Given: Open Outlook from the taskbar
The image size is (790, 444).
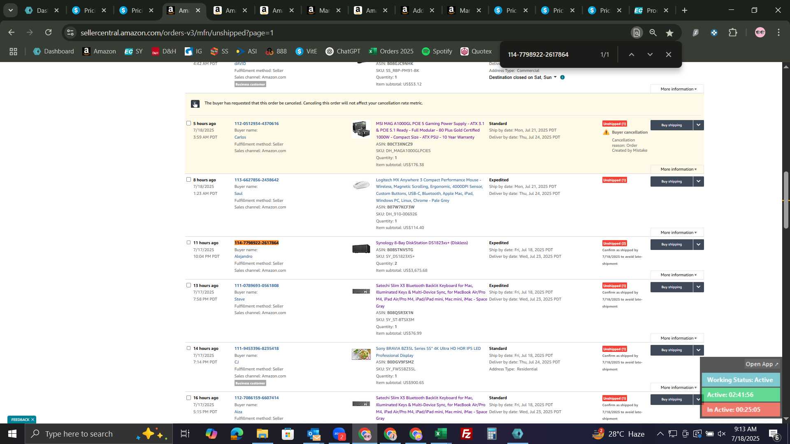Looking at the screenshot, I should 314,434.
